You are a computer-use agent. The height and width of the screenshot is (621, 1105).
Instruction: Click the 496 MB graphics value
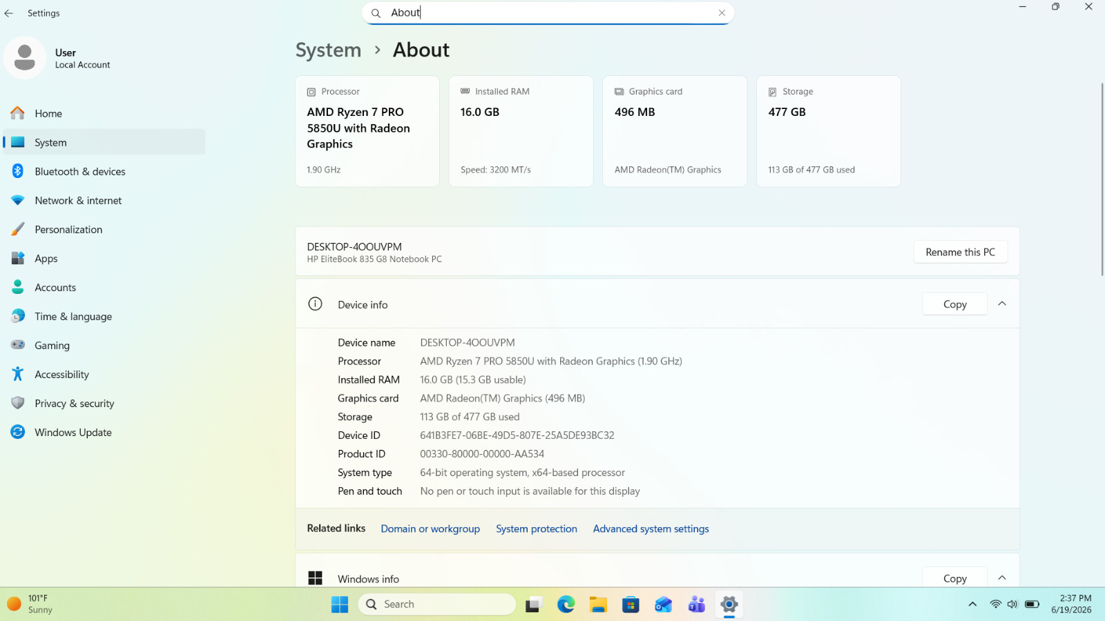[x=635, y=112]
